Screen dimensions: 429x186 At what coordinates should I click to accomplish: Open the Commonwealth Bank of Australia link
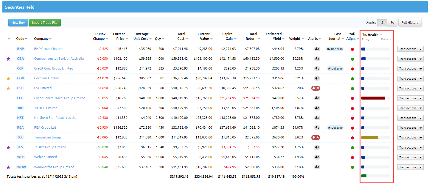(59, 59)
